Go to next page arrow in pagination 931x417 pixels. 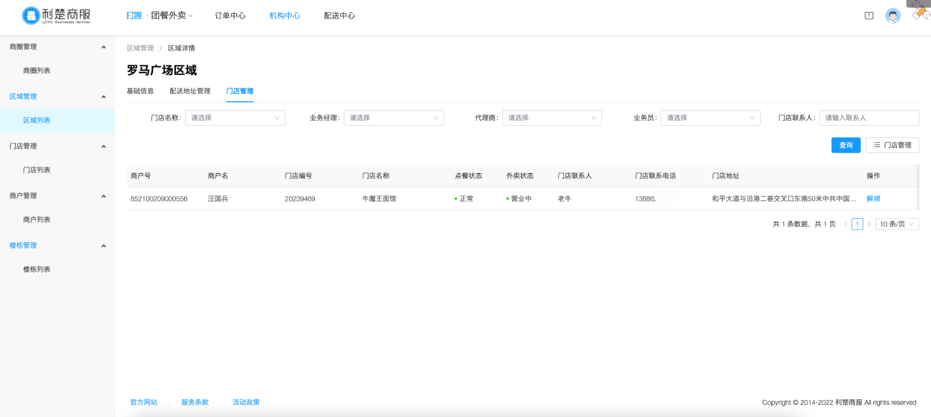coord(869,224)
